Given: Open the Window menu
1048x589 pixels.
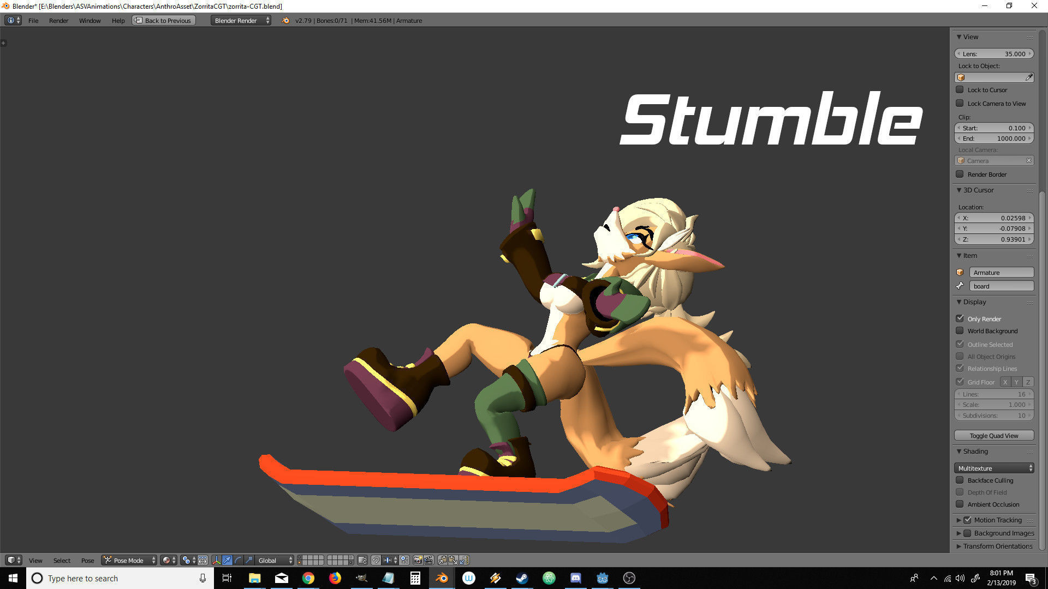Looking at the screenshot, I should coord(90,20).
